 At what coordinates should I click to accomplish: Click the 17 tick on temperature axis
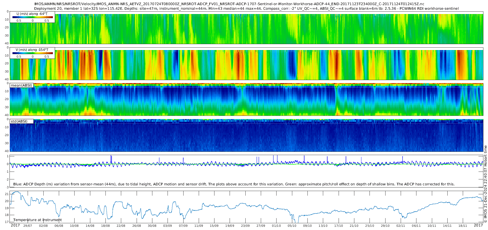(7, 222)
